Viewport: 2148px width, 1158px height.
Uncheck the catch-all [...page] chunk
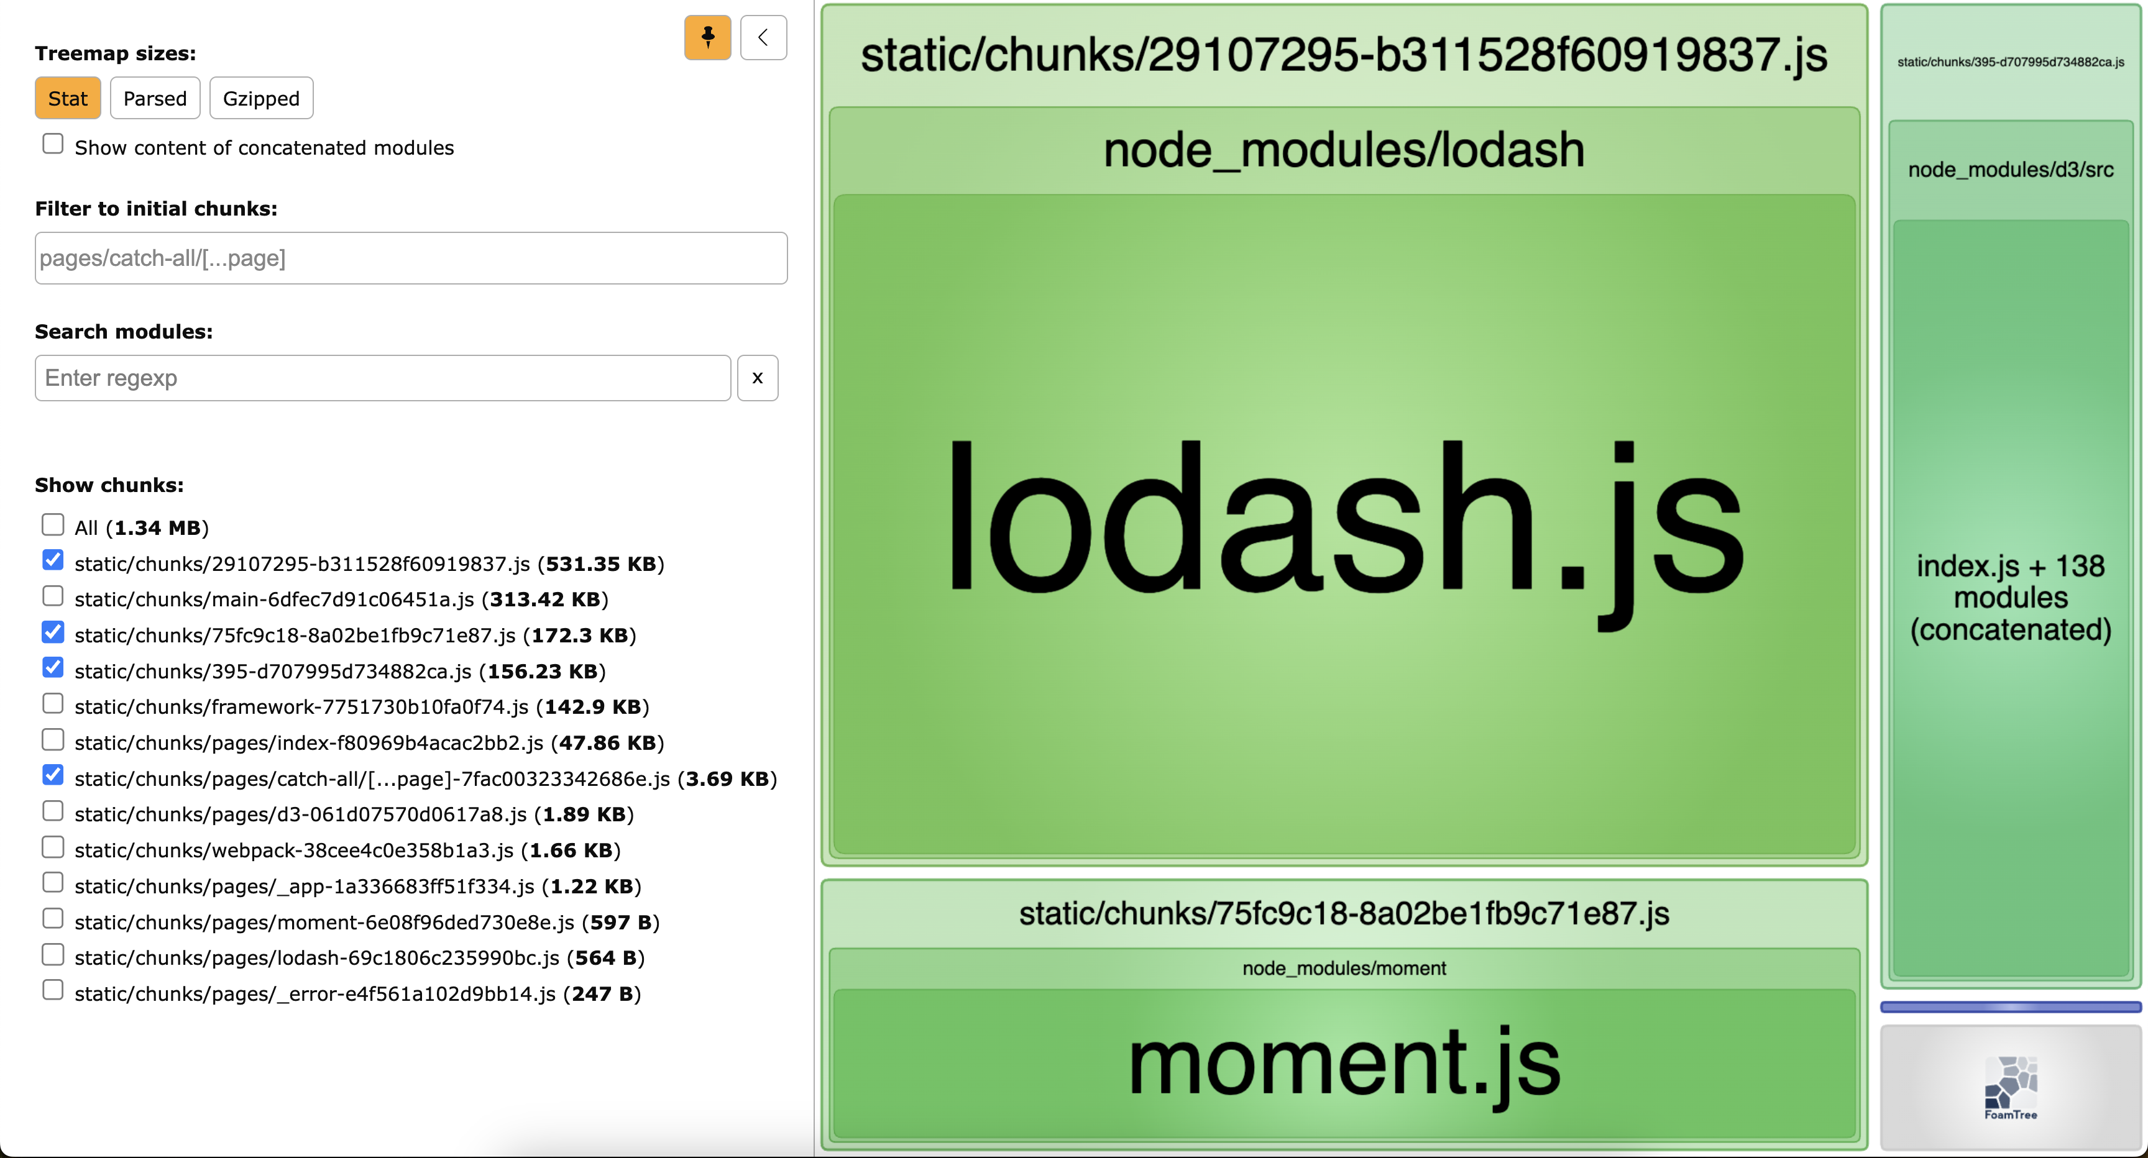53,775
